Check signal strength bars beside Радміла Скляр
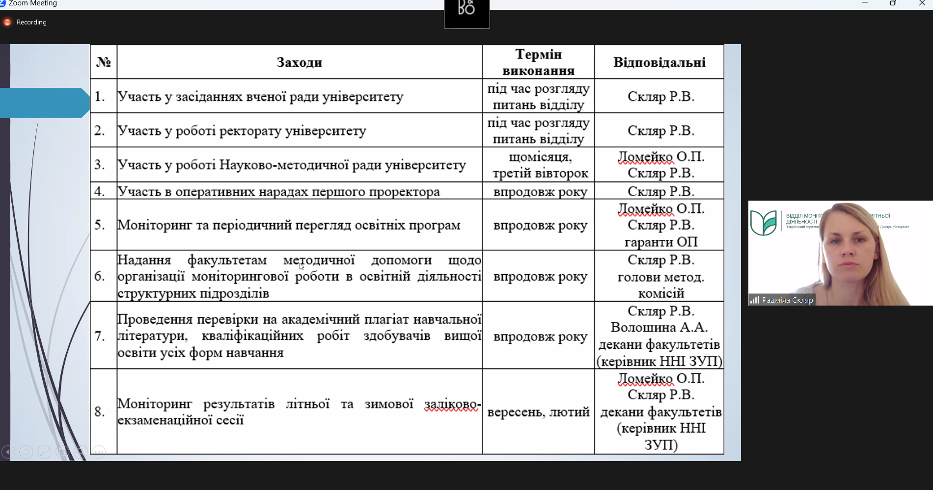The image size is (933, 490). pyautogui.click(x=754, y=300)
